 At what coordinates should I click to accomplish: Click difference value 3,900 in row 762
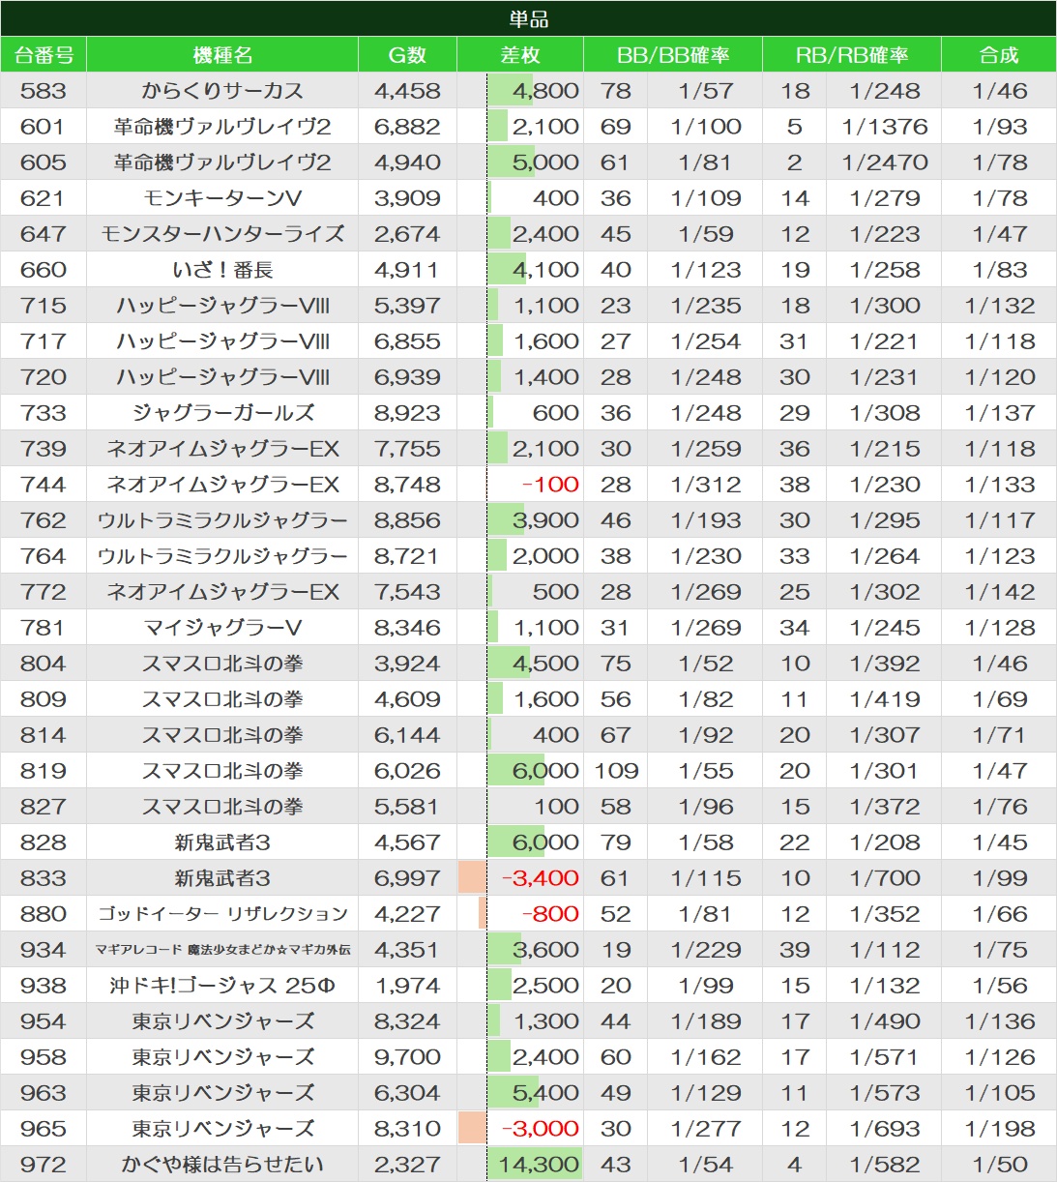[545, 520]
